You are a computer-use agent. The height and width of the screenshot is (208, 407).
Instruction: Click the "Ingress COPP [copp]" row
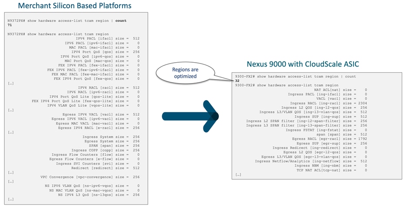pos(106,150)
